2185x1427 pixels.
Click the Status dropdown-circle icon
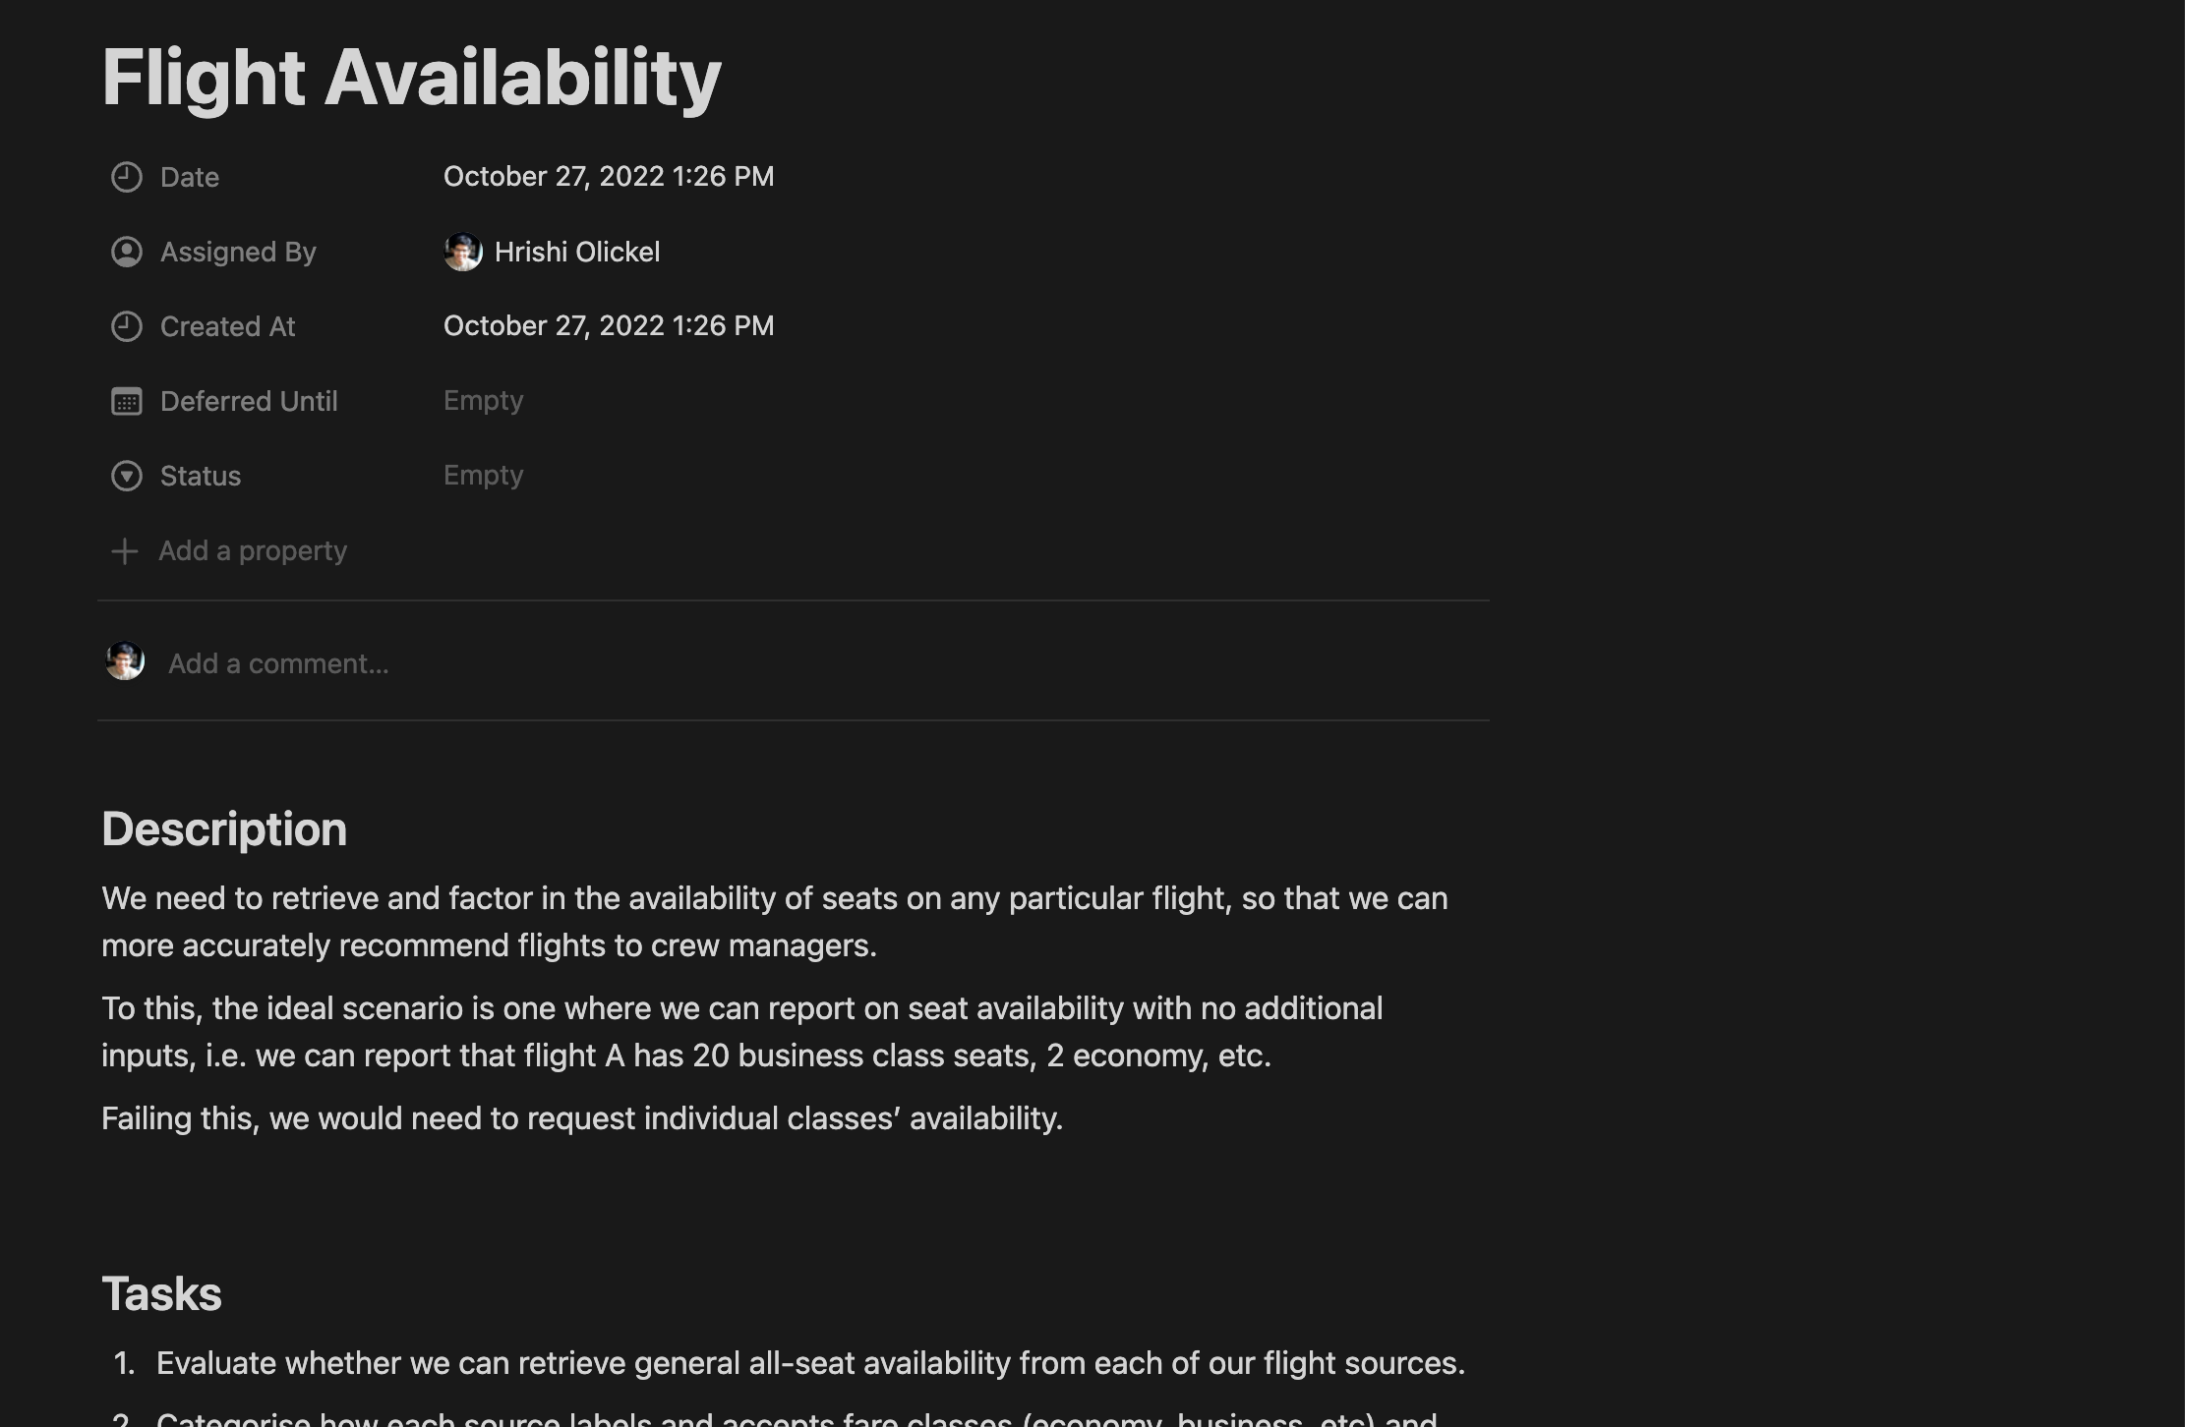126,476
